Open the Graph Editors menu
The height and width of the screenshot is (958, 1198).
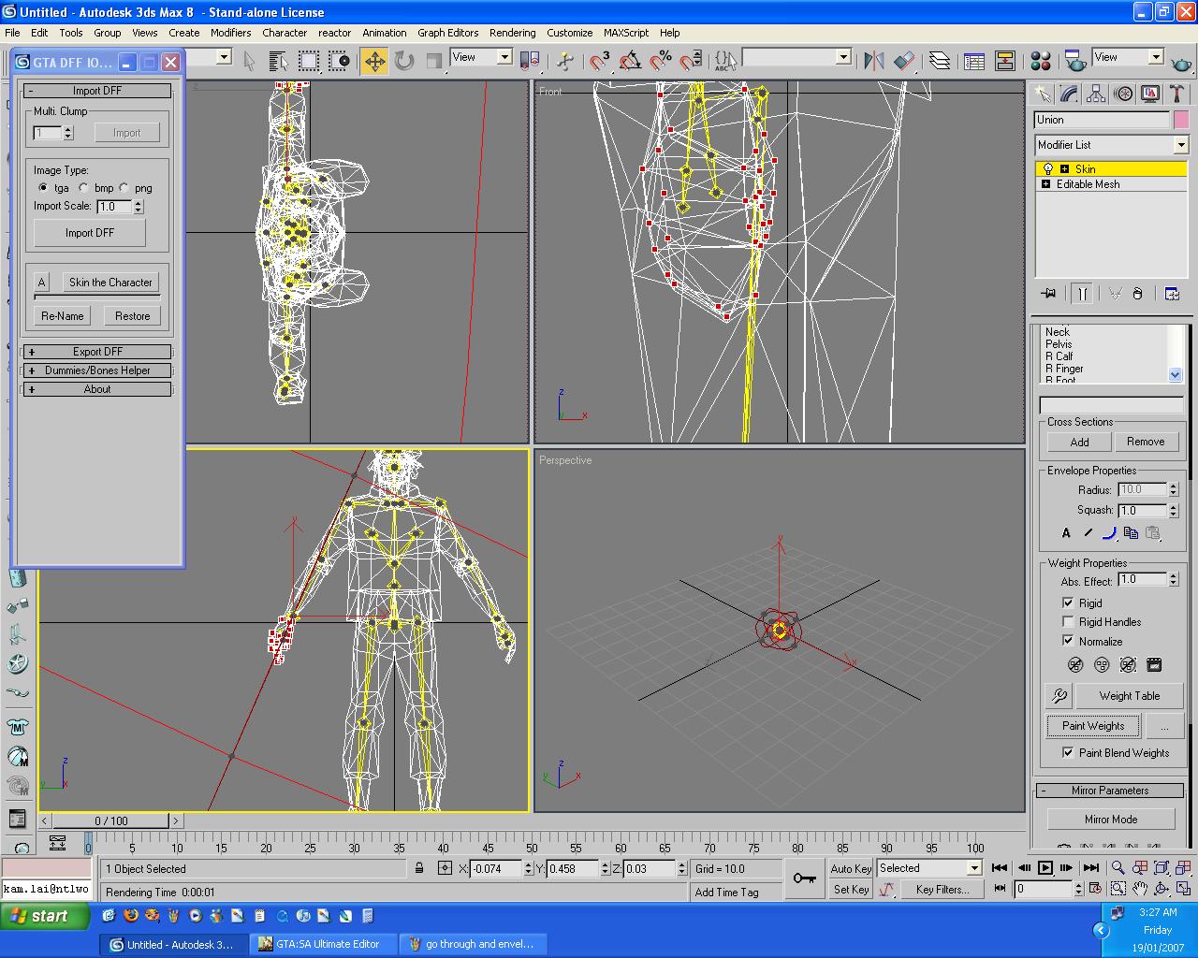pos(447,33)
